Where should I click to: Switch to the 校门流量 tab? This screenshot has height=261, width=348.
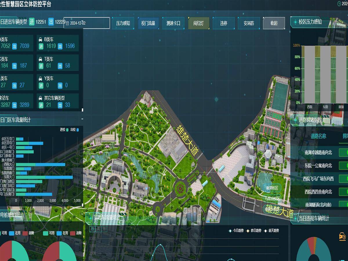tap(148, 23)
